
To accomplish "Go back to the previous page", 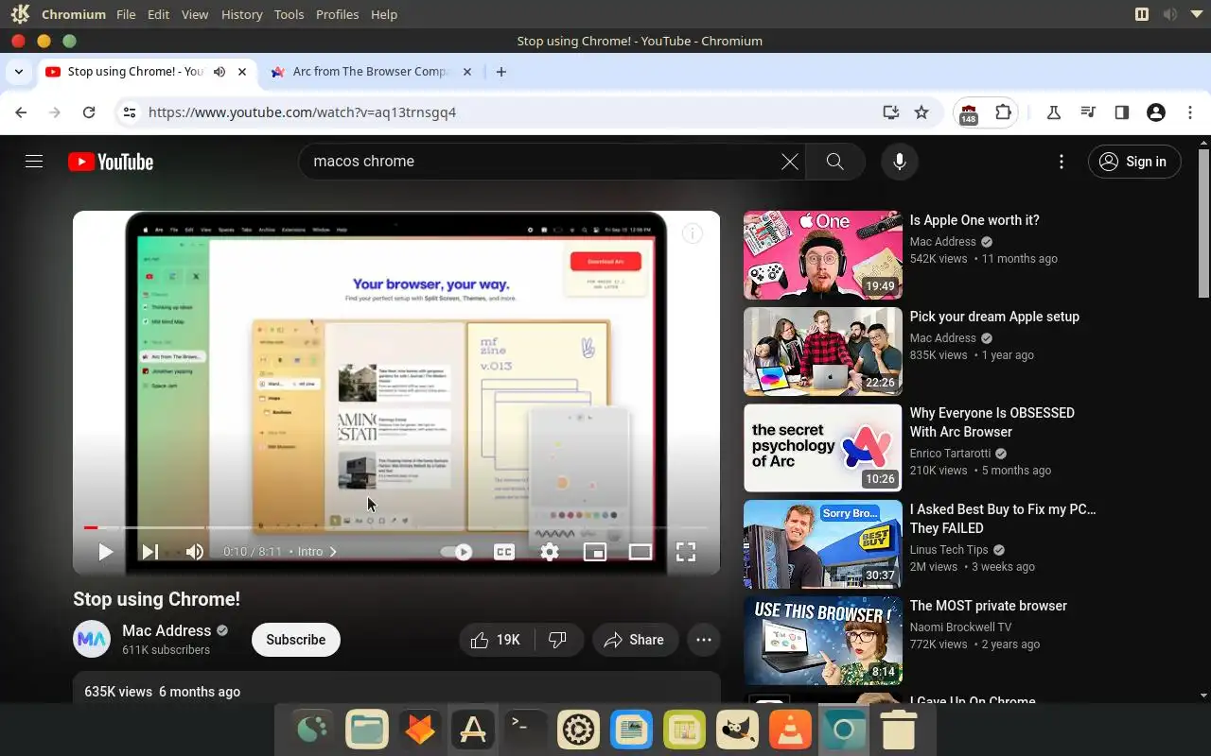I will tap(21, 112).
